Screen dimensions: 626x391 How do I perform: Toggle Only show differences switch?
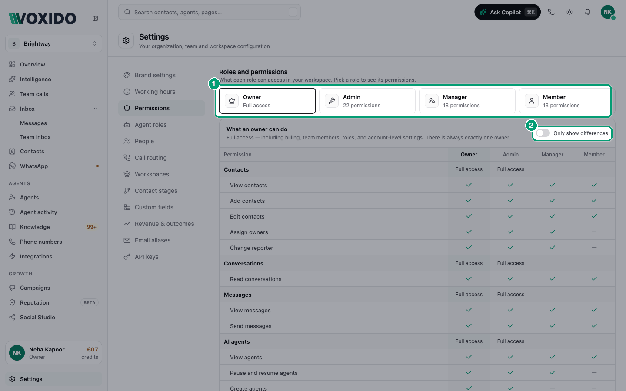543,133
